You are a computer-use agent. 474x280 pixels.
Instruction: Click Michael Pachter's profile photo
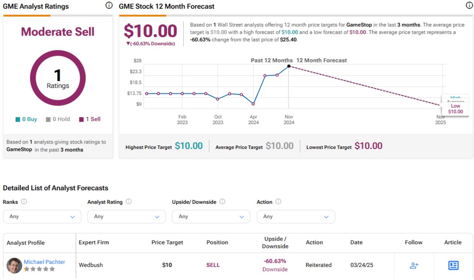pyautogui.click(x=14, y=265)
